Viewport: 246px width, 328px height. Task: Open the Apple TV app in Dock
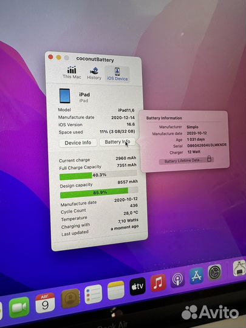pyautogui.click(x=137, y=286)
